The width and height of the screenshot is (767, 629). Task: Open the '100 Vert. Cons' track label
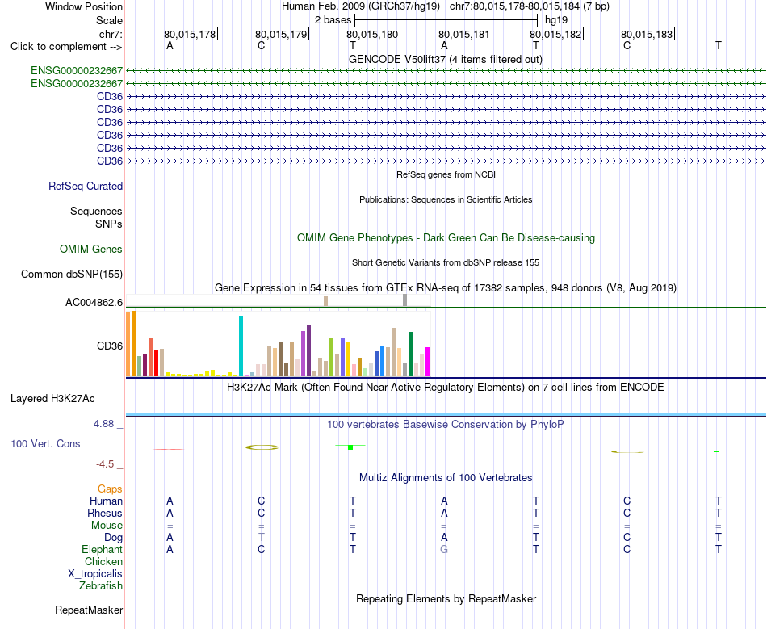pyautogui.click(x=45, y=443)
